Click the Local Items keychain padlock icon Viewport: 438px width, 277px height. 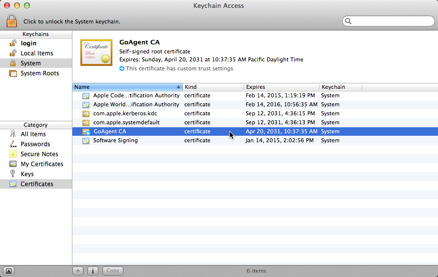click(13, 53)
